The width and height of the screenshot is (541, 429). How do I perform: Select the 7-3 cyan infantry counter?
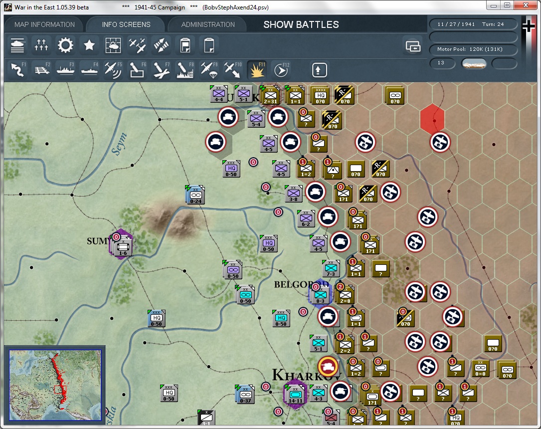pyautogui.click(x=331, y=268)
